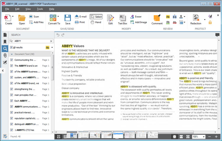This screenshot has height=141, width=222.
Task: Click Add Image in the Modify group
Action: point(139,22)
